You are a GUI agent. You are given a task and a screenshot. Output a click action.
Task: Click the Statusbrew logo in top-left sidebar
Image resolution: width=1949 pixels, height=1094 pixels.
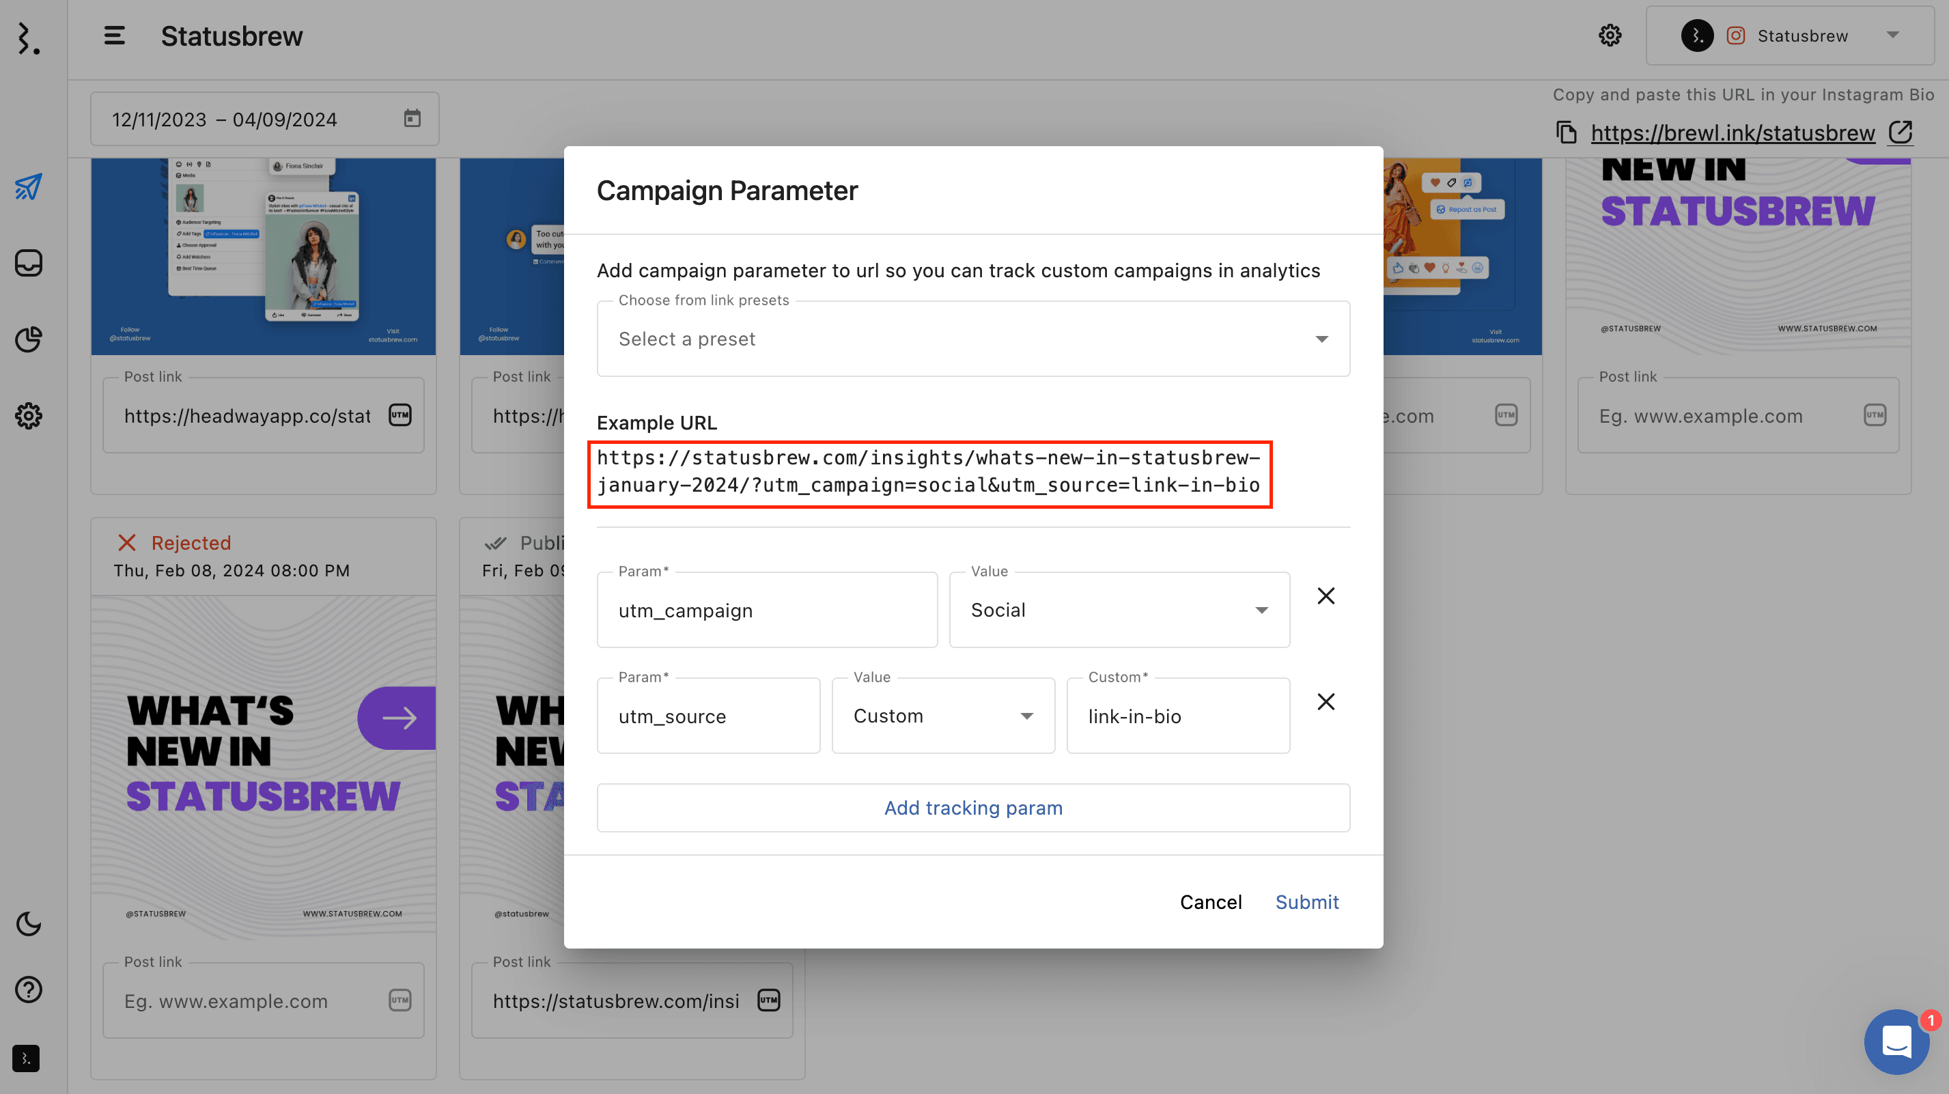[28, 38]
